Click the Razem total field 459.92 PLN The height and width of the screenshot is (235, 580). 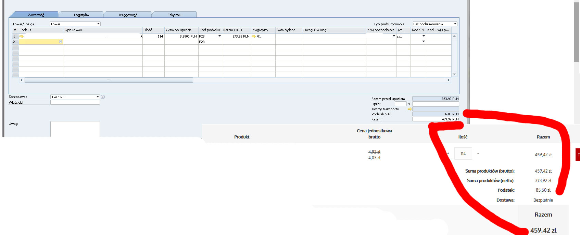(436, 119)
